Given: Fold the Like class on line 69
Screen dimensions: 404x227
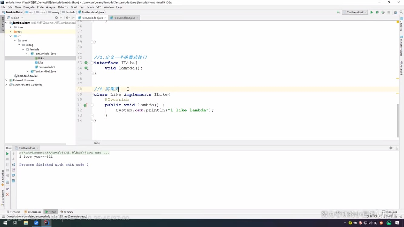Looking at the screenshot, I should [x=92, y=94].
